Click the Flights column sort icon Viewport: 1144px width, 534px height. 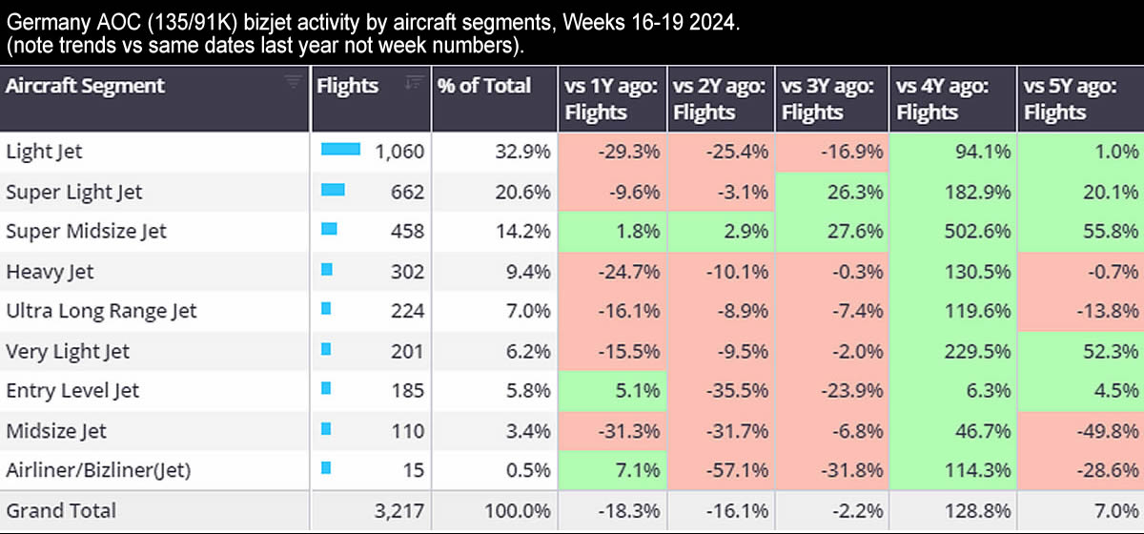pyautogui.click(x=413, y=82)
